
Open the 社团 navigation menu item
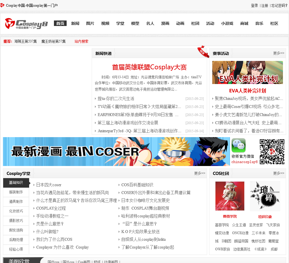pos(195,23)
